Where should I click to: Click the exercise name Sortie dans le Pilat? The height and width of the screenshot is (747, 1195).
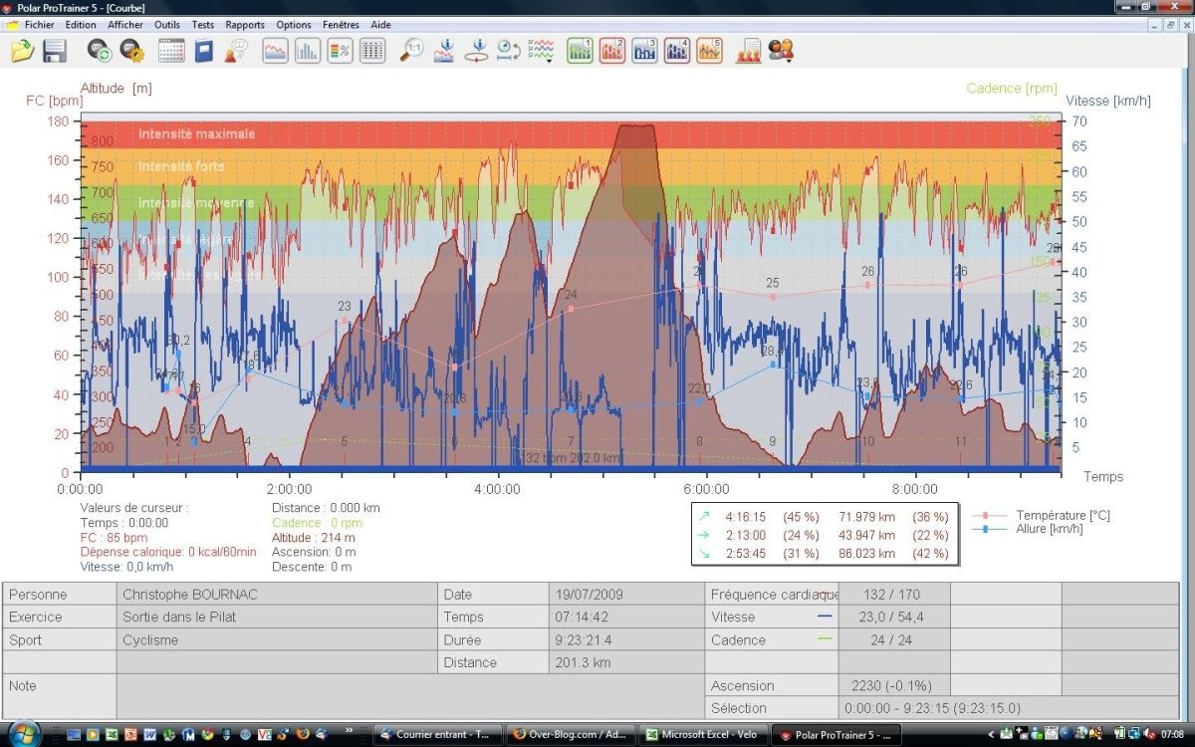click(179, 617)
